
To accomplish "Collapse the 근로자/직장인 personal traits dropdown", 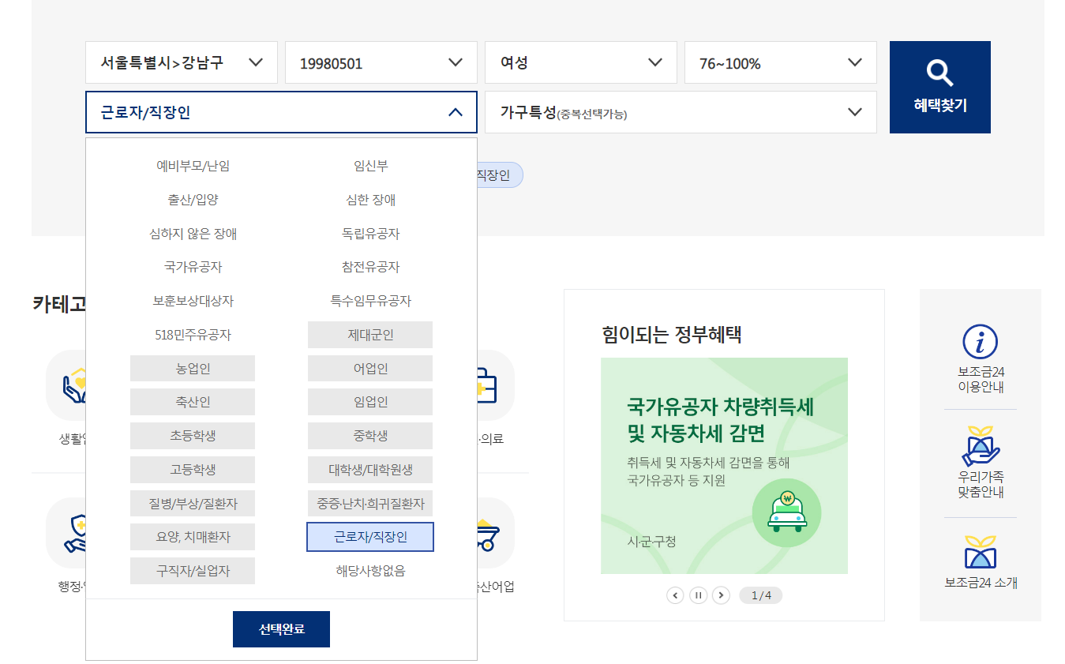I will (x=281, y=112).
